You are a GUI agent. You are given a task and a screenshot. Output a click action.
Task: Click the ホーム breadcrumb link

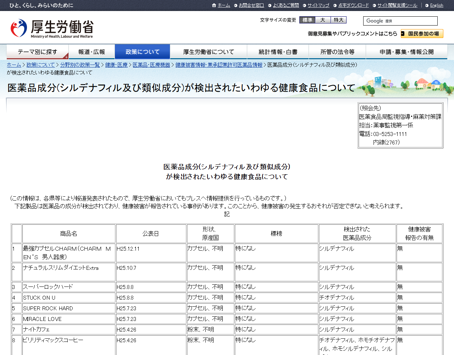coord(14,65)
